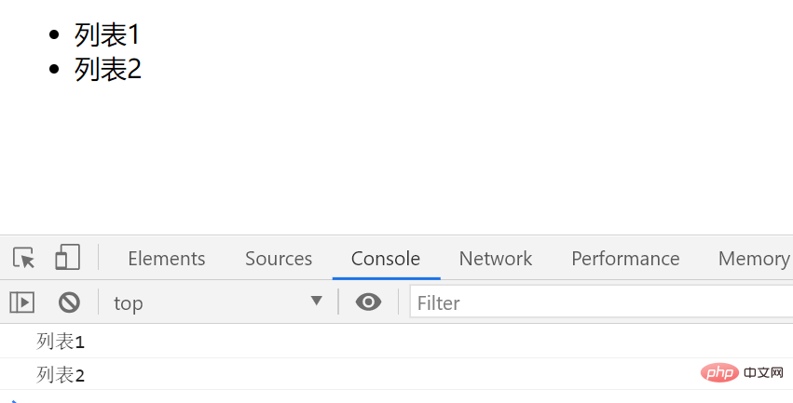The width and height of the screenshot is (793, 403).
Task: Create live expression using the eye icon
Action: point(368,302)
